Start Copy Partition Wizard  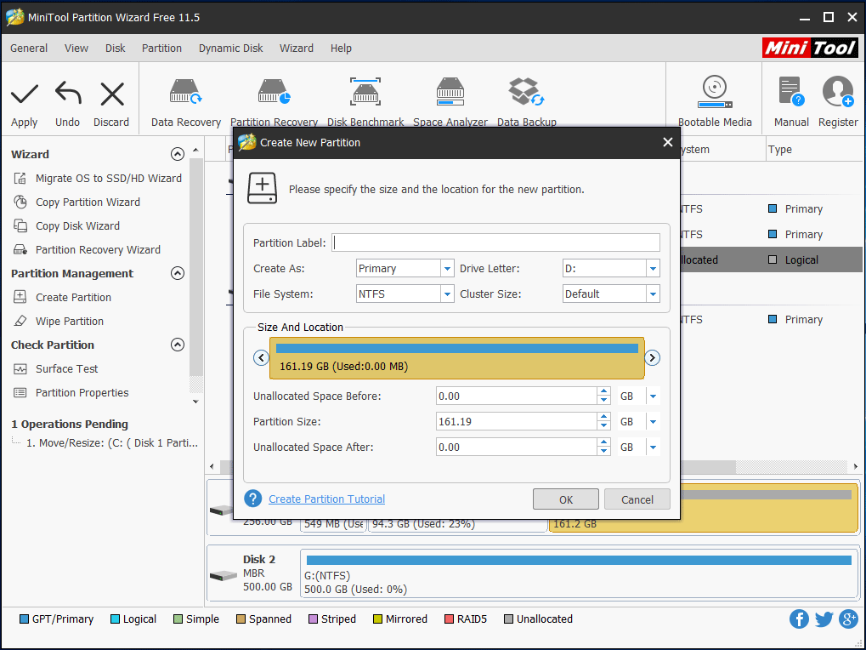(88, 202)
